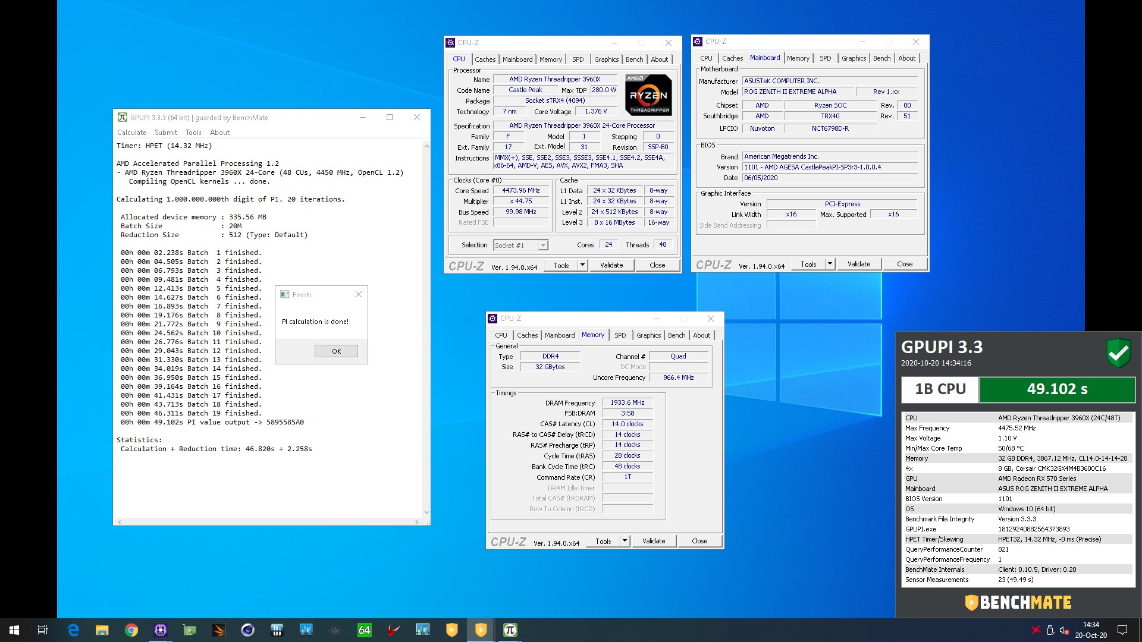Viewport: 1142px width, 642px height.
Task: Click the safely remove hardware USB tray icon
Action: tap(1050, 630)
